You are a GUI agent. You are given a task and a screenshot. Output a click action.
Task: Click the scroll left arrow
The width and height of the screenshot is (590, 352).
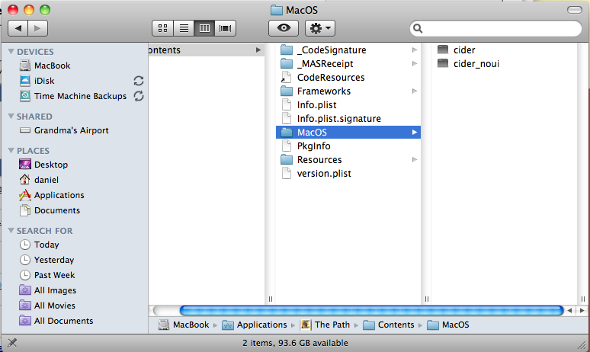click(569, 311)
